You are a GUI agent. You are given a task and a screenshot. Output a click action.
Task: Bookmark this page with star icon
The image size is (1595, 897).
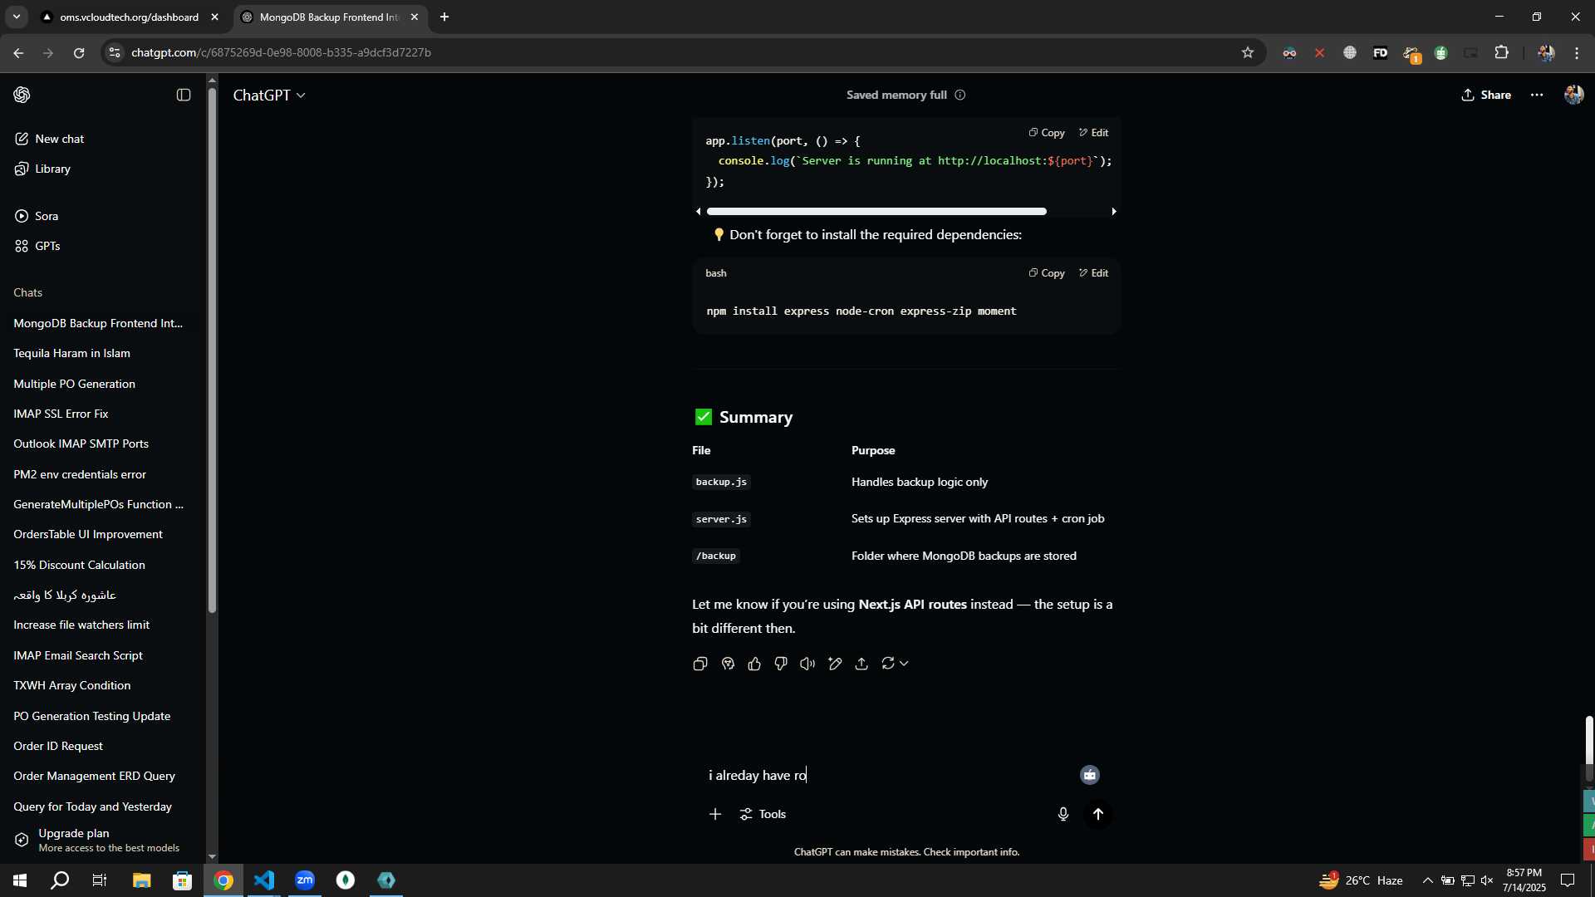tap(1247, 52)
